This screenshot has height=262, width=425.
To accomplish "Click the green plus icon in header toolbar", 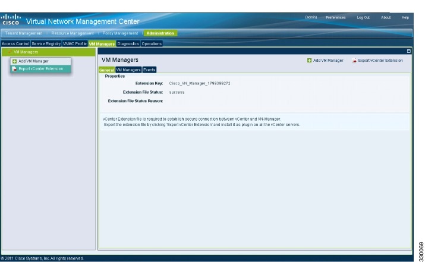I will click(309, 61).
